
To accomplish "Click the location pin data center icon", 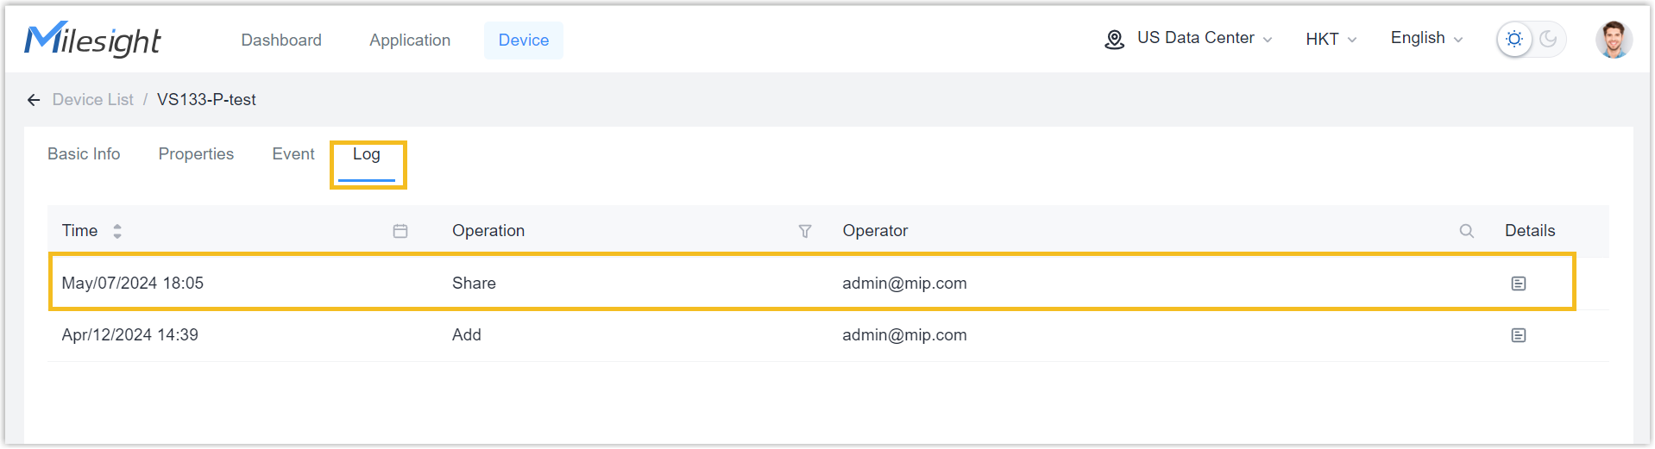I will [1114, 40].
